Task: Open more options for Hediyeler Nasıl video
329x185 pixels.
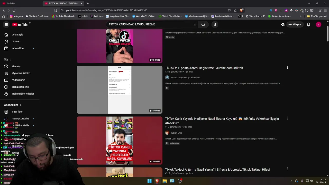Action: pos(287,118)
